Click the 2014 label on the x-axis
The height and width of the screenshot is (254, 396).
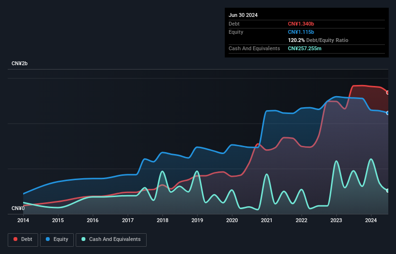23,221
